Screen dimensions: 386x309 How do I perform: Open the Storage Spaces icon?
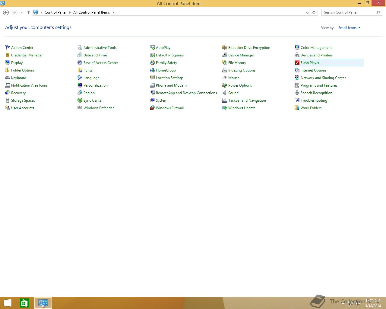point(8,100)
